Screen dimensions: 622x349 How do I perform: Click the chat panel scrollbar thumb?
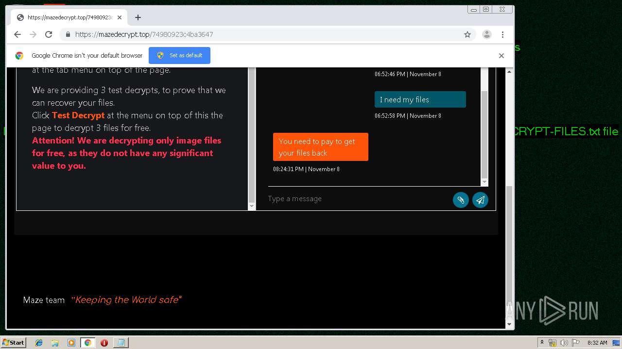(484, 134)
